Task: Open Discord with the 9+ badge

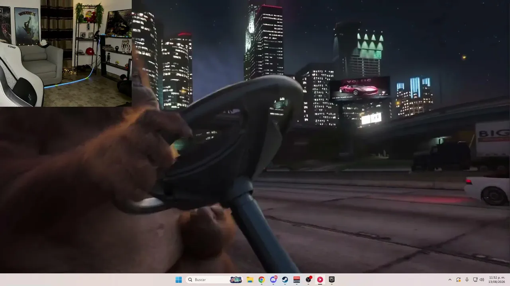Action: pos(273,280)
